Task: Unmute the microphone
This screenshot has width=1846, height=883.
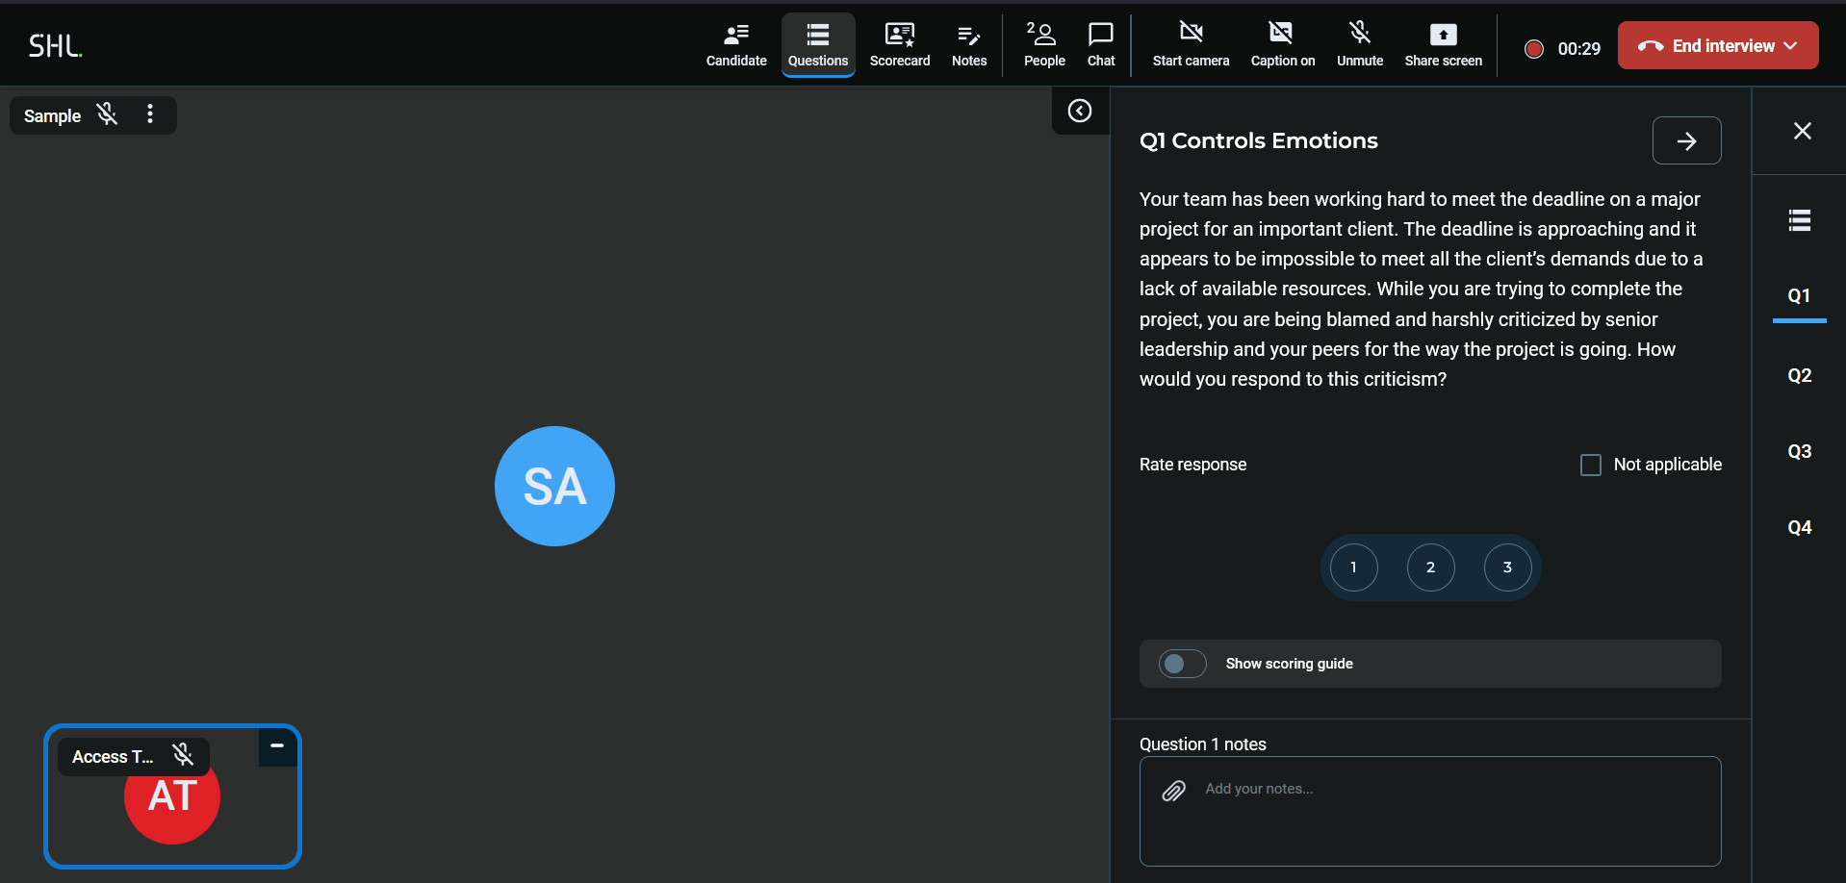Action: coord(1359,45)
